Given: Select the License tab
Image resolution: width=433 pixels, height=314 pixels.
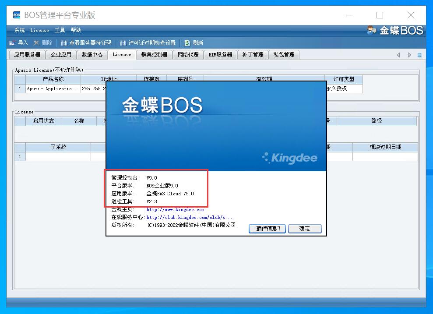Looking at the screenshot, I should (x=122, y=54).
